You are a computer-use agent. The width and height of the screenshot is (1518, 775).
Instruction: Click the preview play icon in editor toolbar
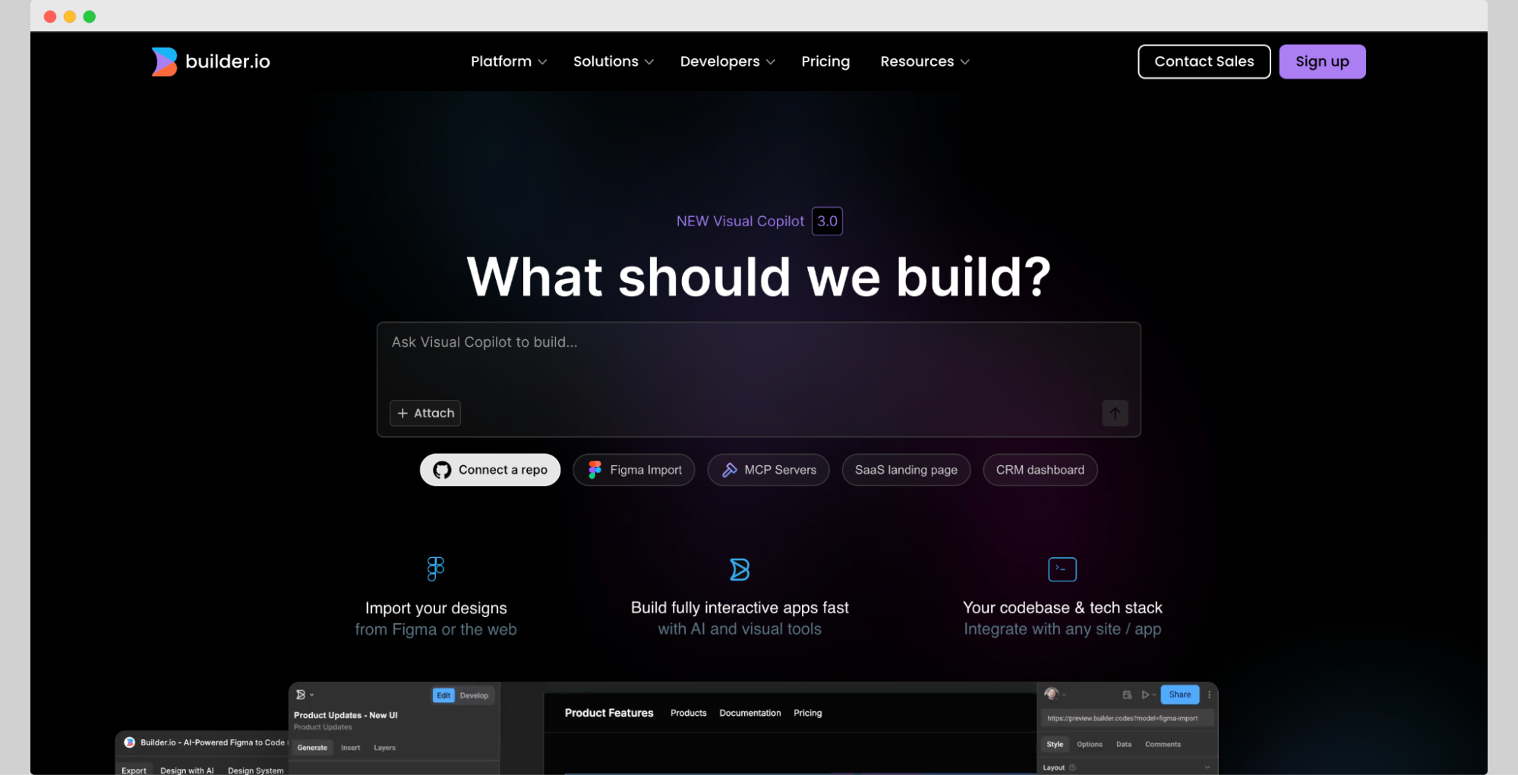tap(1145, 695)
